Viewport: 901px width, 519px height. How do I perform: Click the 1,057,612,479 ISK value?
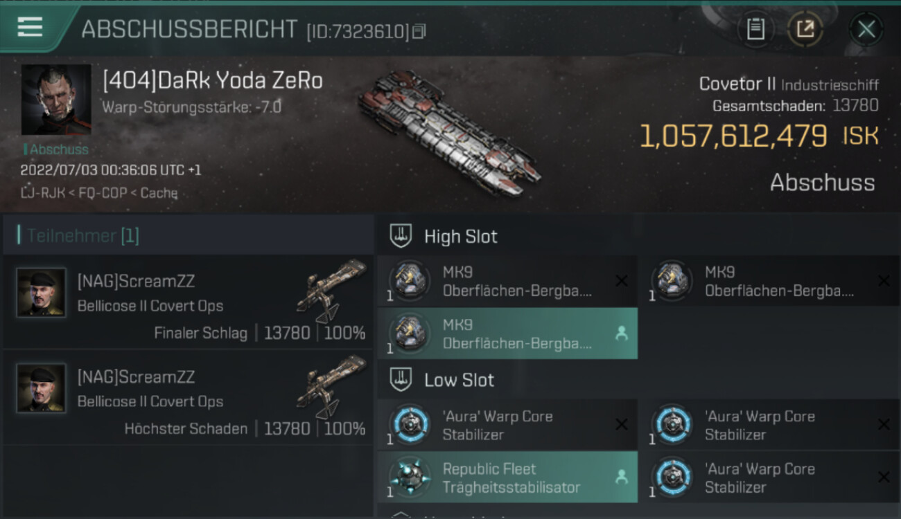coord(733,136)
